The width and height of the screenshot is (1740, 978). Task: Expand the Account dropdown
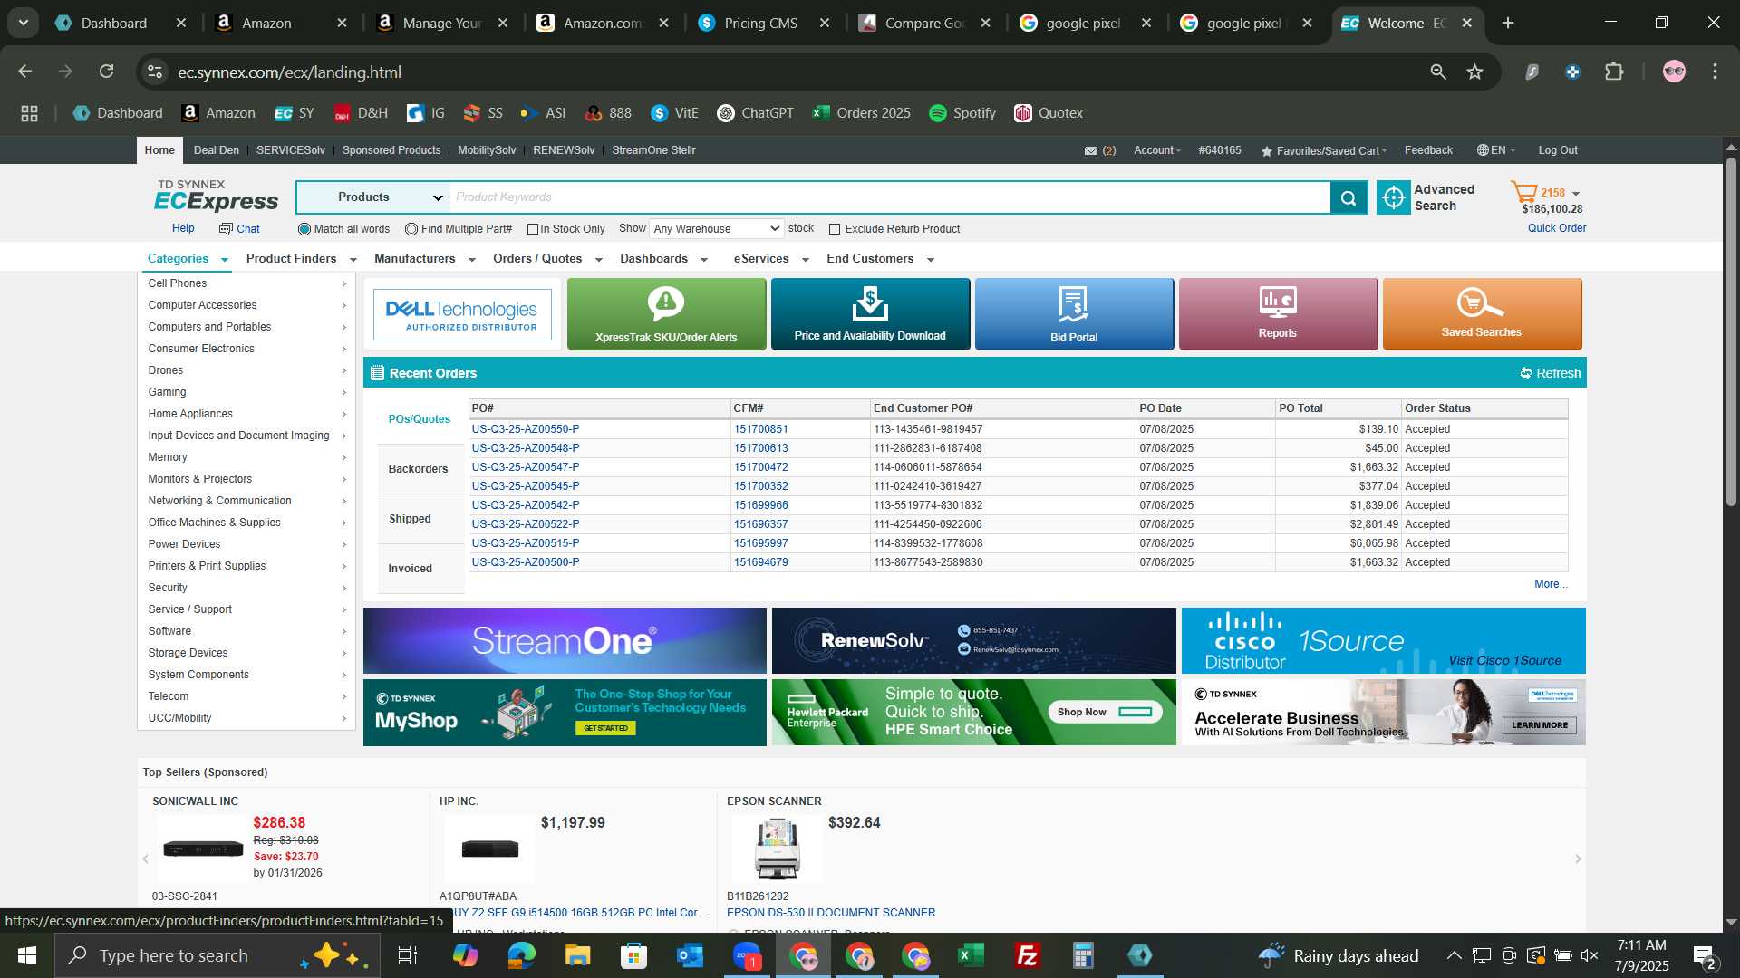coord(1157,150)
